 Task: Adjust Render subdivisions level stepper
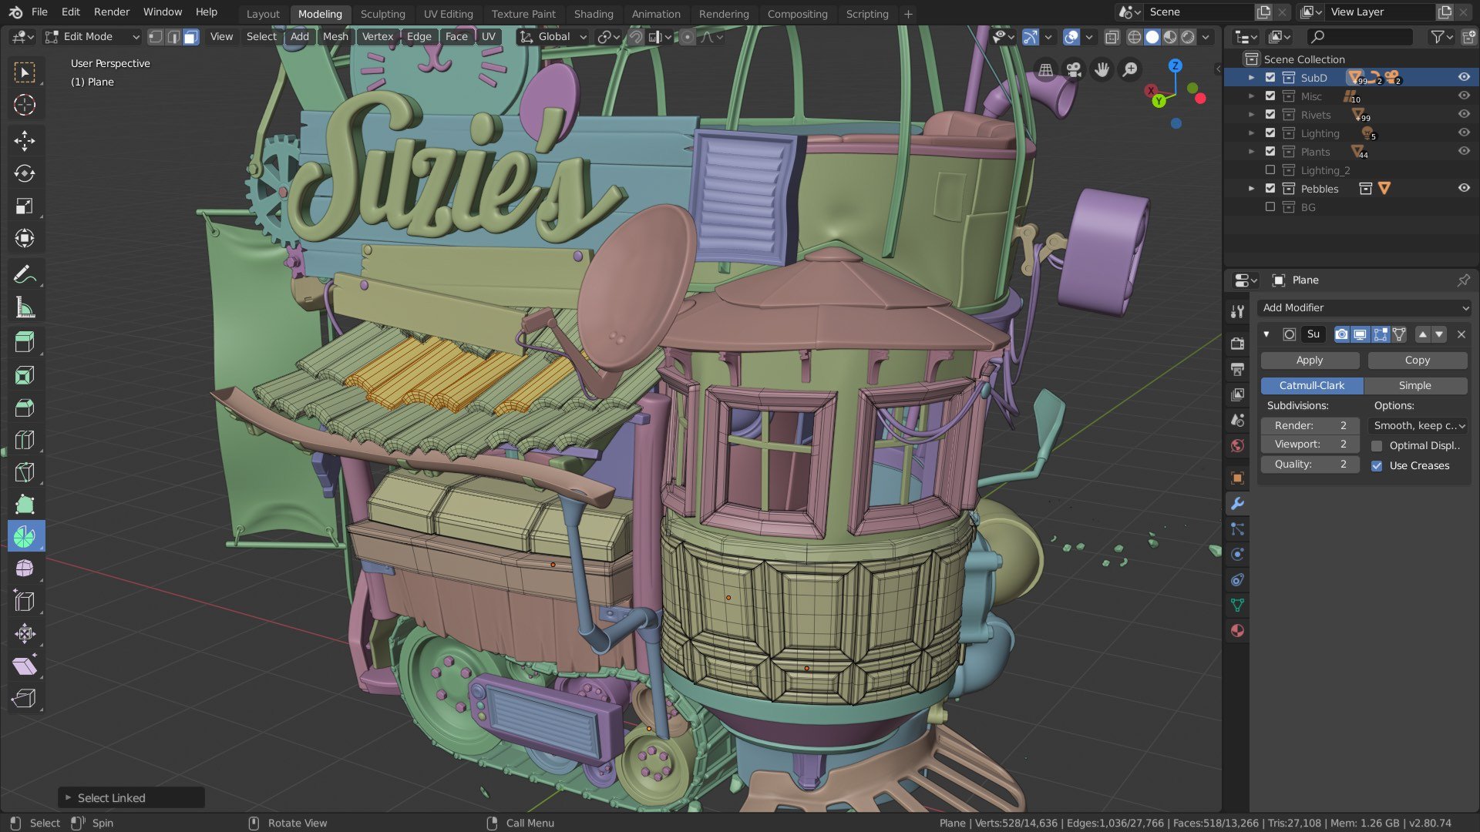pos(1310,424)
